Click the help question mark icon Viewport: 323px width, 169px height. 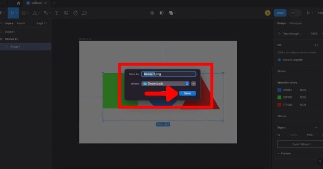320,161
